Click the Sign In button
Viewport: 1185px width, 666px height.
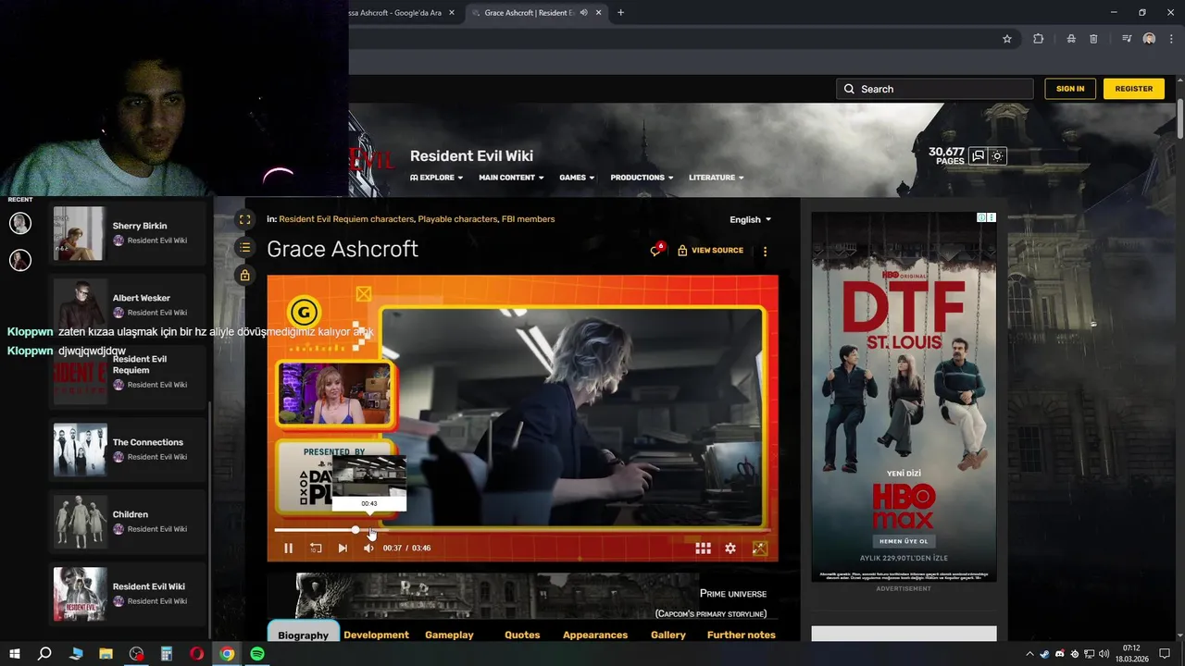[1070, 89]
